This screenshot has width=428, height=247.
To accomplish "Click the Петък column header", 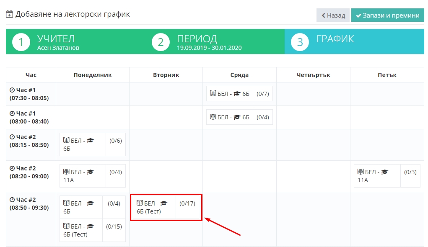I will point(387,75).
